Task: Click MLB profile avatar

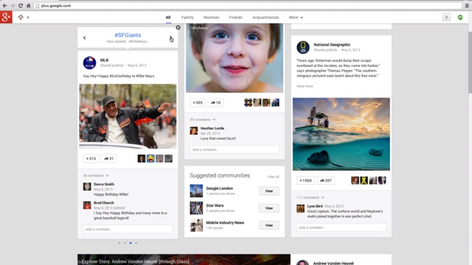Action: tap(90, 63)
